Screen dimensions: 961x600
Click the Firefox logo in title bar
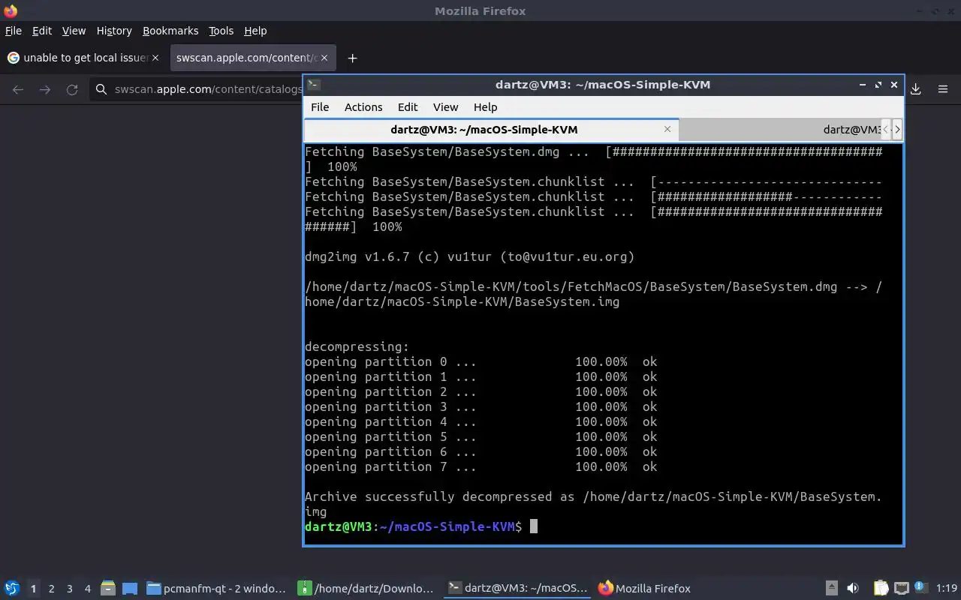pos(11,10)
